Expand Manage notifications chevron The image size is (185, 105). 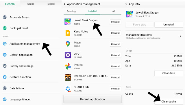[180, 36]
